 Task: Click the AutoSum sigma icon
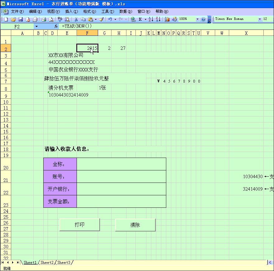coord(140,19)
